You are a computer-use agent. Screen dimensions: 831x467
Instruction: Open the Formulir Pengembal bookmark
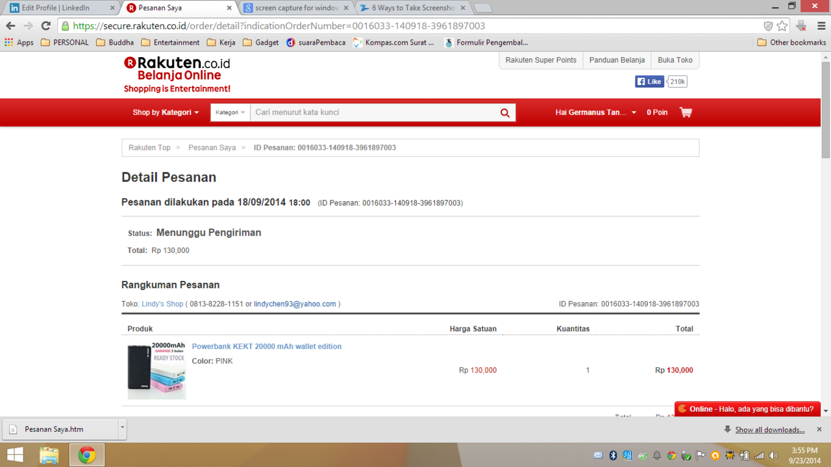[486, 42]
